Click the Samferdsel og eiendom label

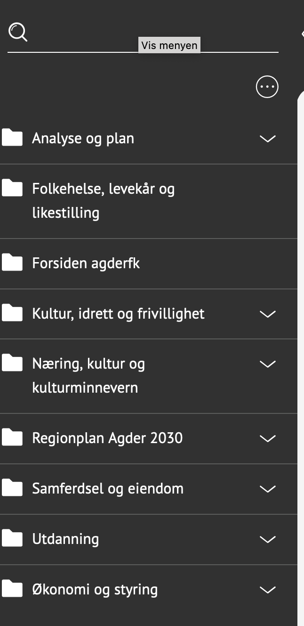[107, 488]
